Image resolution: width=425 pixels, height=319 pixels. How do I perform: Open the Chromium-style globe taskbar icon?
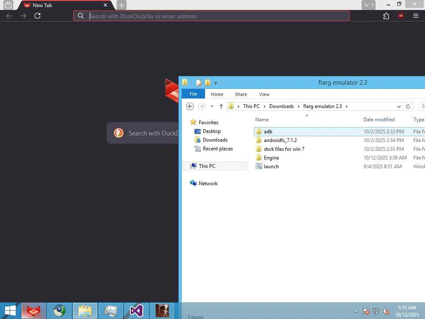[59, 311]
